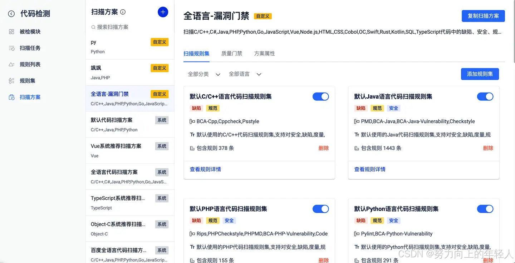Click text icon of PHP ruleset description
This screenshot has width=515, height=263.
point(192,247)
